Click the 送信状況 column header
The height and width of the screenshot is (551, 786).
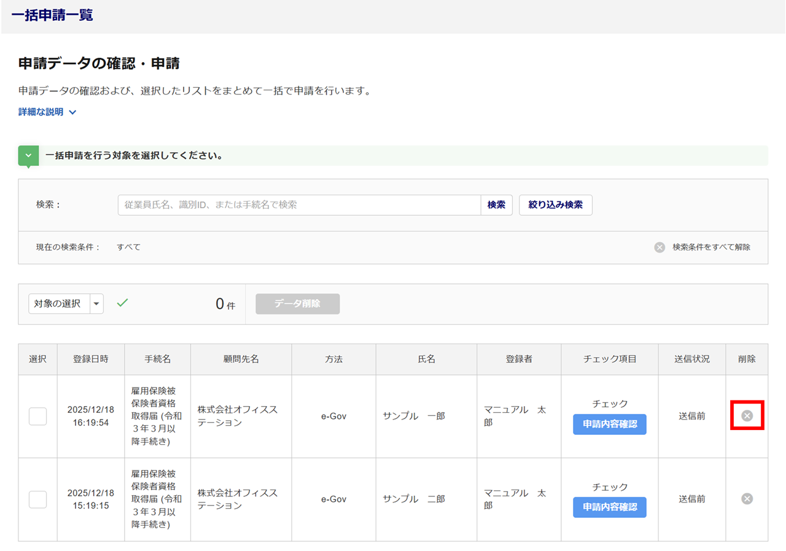coord(691,359)
